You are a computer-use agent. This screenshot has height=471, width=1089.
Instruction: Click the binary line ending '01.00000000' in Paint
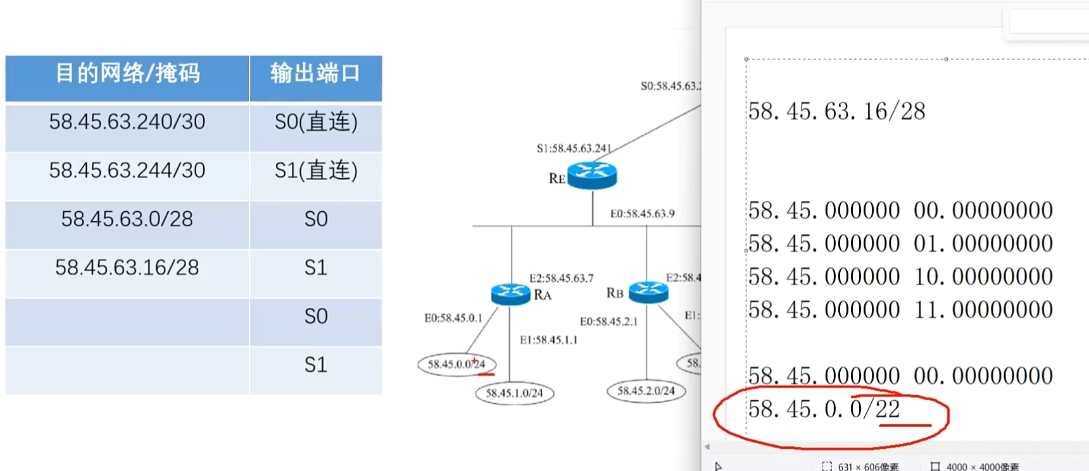(x=900, y=243)
